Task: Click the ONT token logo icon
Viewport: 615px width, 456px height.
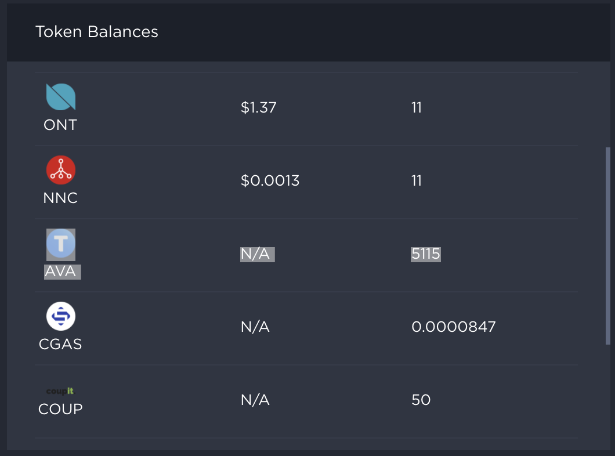Action: point(61,97)
